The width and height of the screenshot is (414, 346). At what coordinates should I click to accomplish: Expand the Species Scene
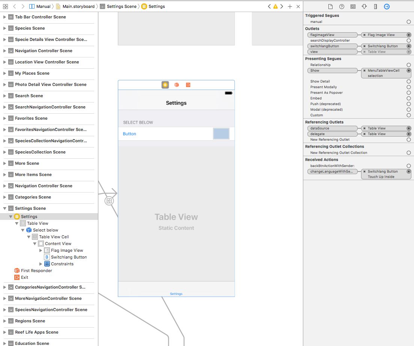(x=5, y=28)
